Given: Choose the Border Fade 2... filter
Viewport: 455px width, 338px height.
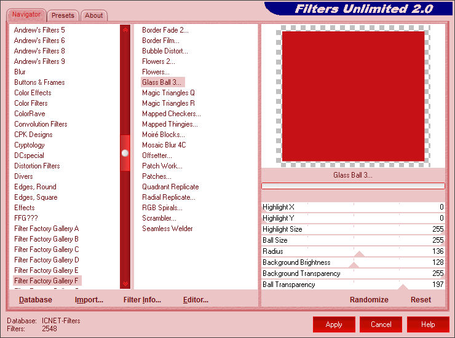Looking at the screenshot, I should coord(165,30).
